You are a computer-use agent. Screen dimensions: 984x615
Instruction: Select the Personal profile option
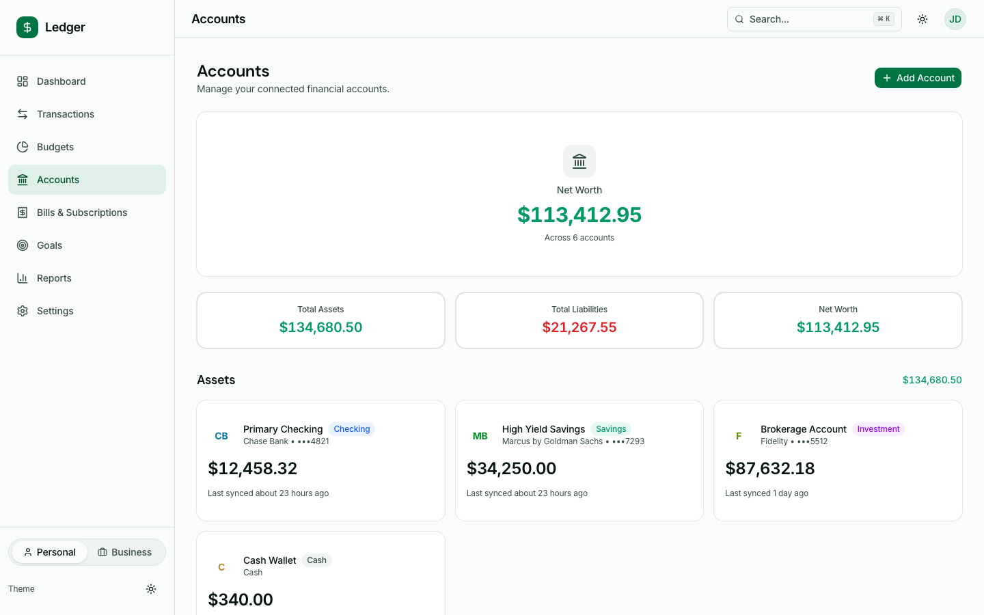coord(49,551)
